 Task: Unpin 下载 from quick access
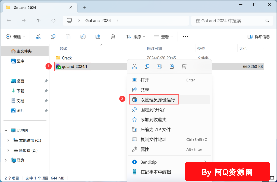pyautogui.click(x=46, y=91)
